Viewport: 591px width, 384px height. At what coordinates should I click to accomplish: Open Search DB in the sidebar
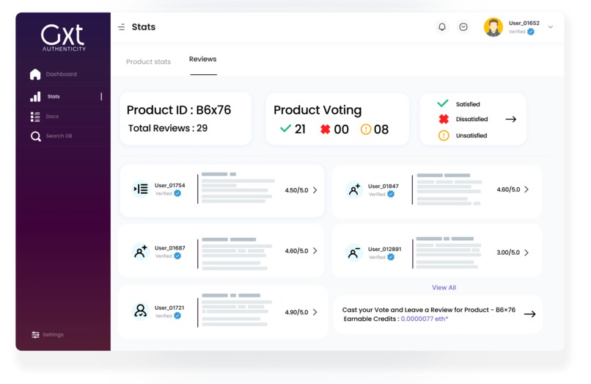[x=59, y=136]
